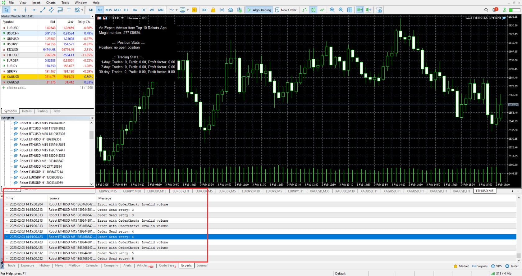The height and width of the screenshot is (276, 522).
Task: Take a chart screenshot with camera icon
Action: (379, 10)
